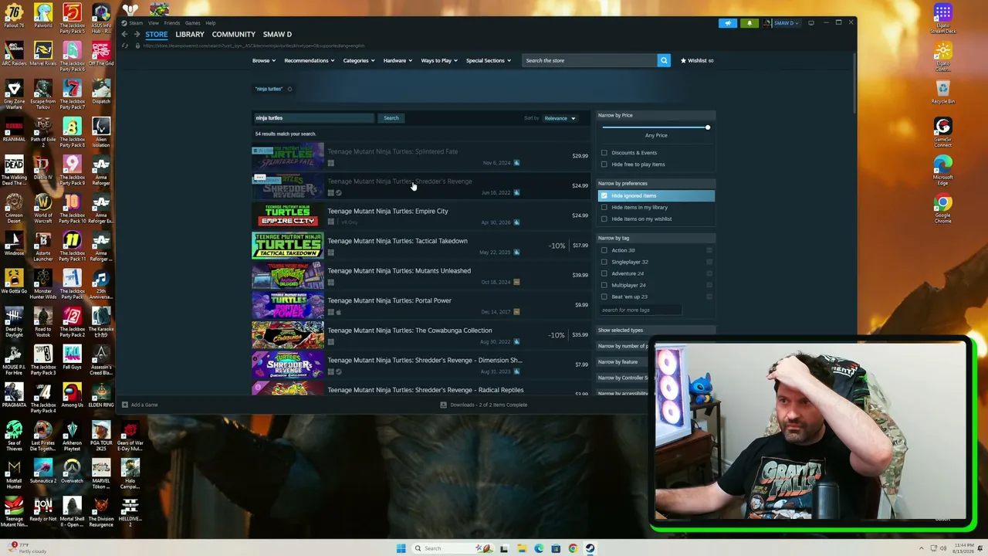Expand Ways to Play menu

(x=439, y=60)
